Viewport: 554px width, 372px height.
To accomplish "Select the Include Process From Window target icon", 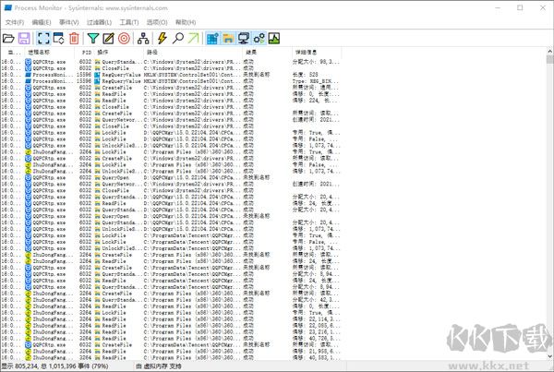I will tap(124, 38).
